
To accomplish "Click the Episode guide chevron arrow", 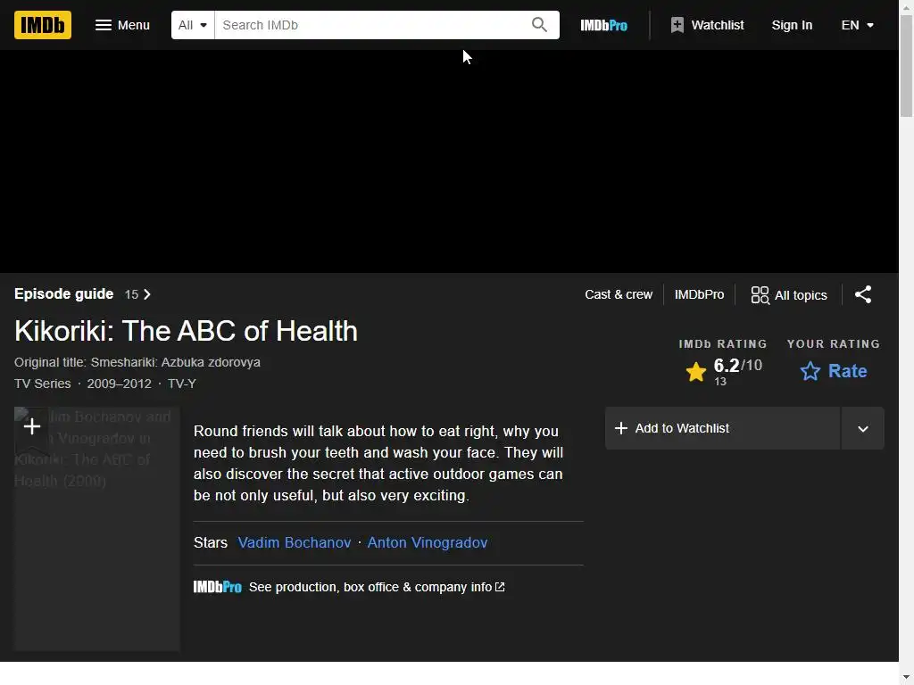I will (147, 294).
